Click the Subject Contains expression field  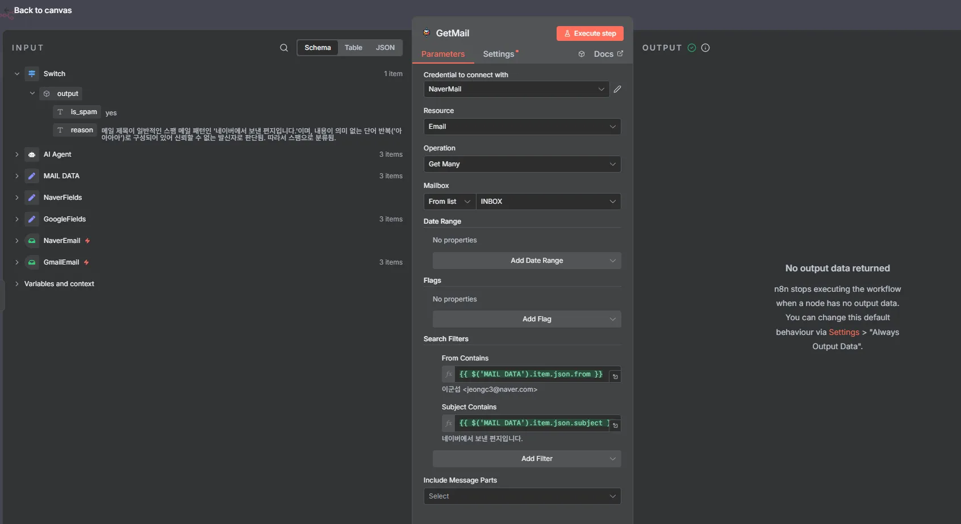pos(530,424)
